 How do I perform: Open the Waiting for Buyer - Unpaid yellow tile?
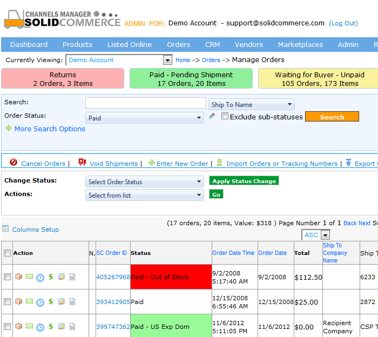click(319, 79)
